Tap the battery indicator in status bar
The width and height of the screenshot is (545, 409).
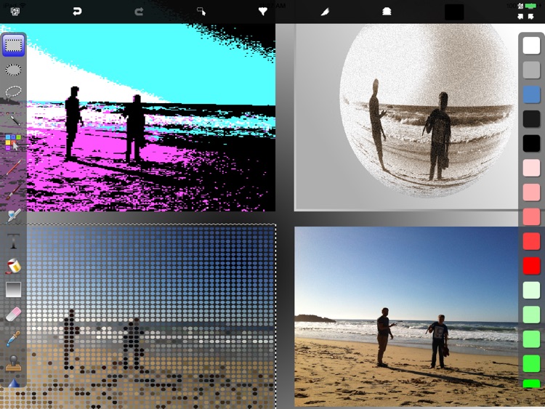coord(530,6)
